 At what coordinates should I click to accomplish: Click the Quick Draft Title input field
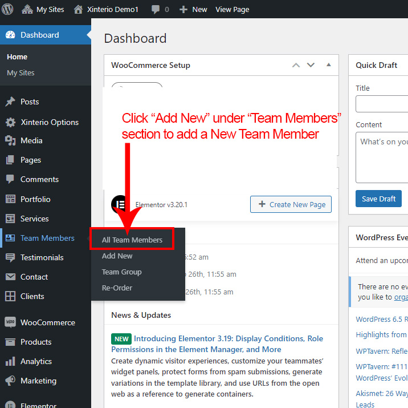[x=382, y=104]
